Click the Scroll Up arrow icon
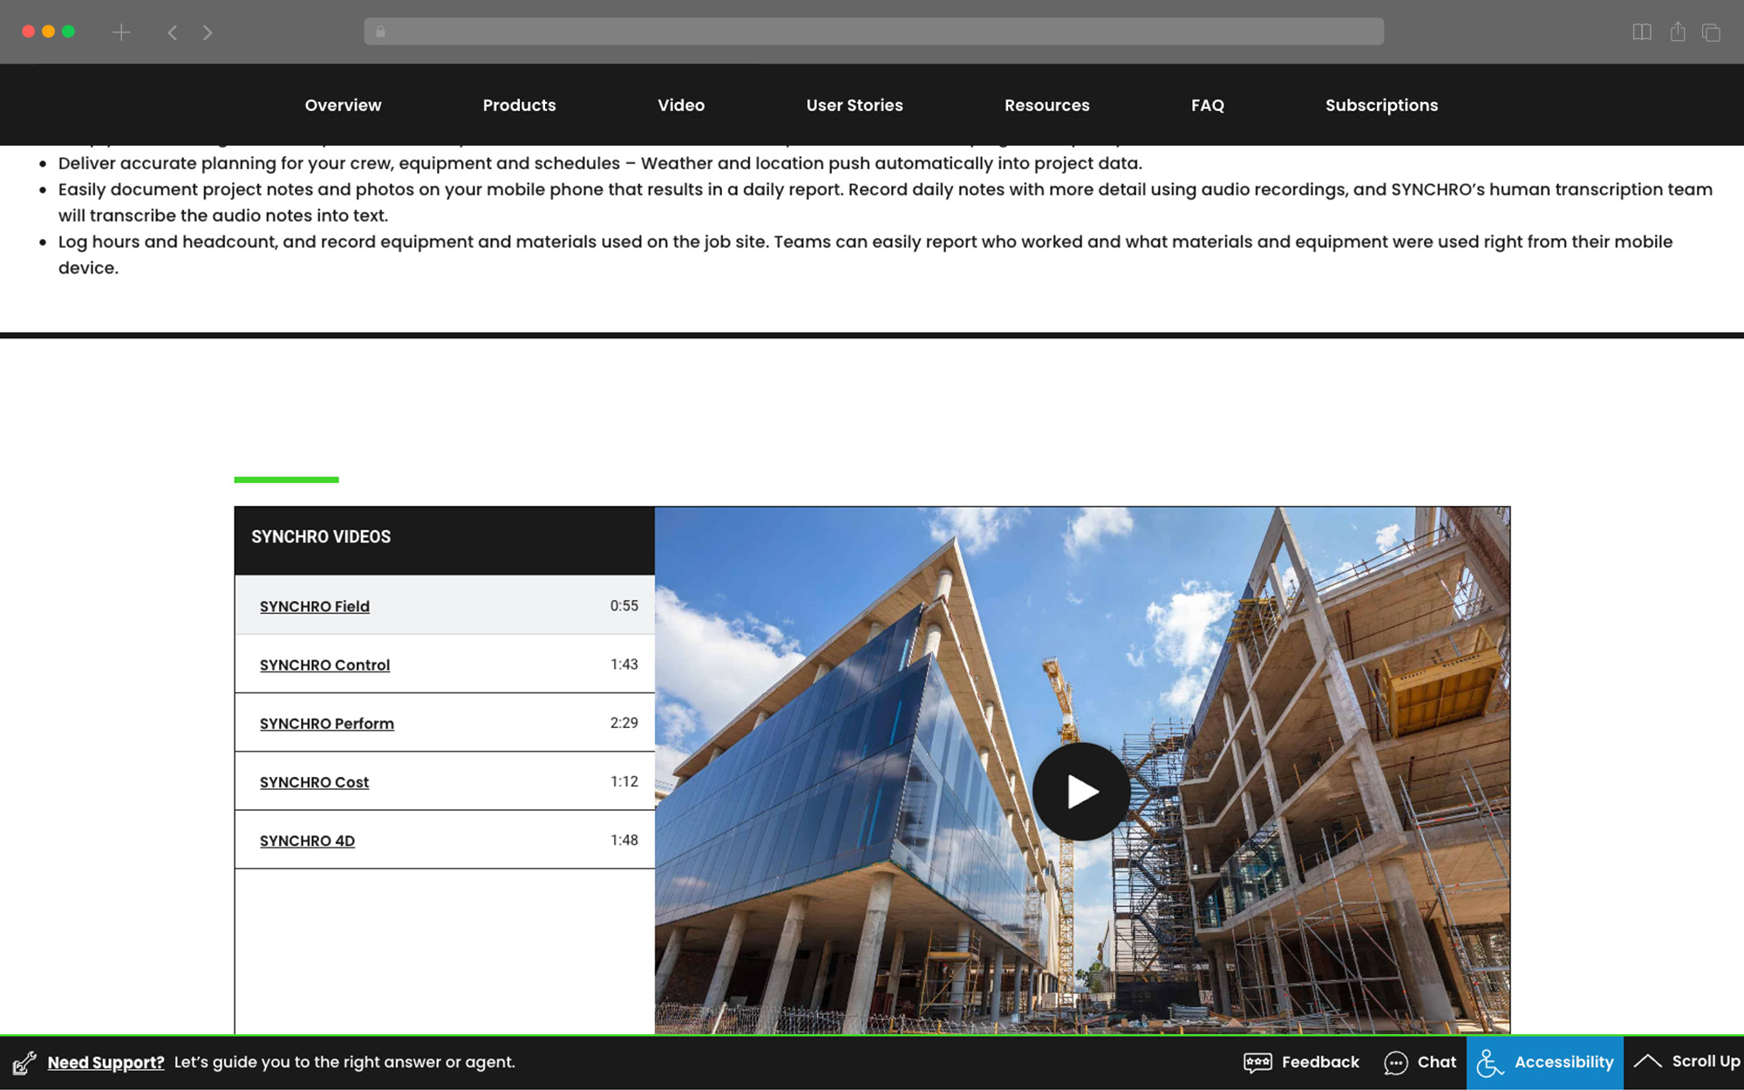 point(1647,1061)
